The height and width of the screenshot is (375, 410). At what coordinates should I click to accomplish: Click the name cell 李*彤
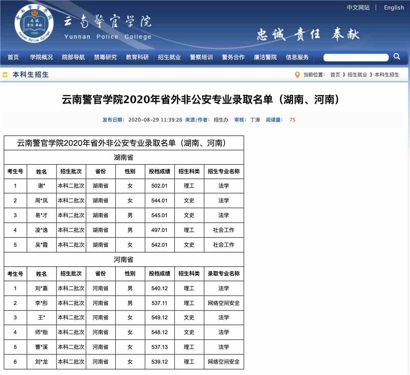coord(41,303)
